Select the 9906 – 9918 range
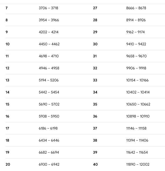The width and height of the screenshot is (165, 171). tap(136, 68)
